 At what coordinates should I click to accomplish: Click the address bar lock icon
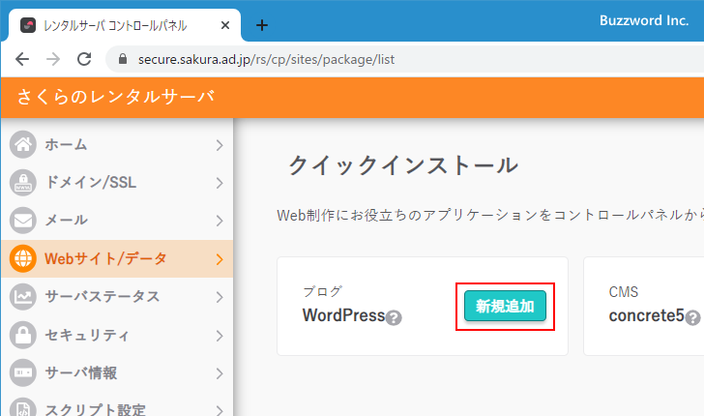click(123, 59)
